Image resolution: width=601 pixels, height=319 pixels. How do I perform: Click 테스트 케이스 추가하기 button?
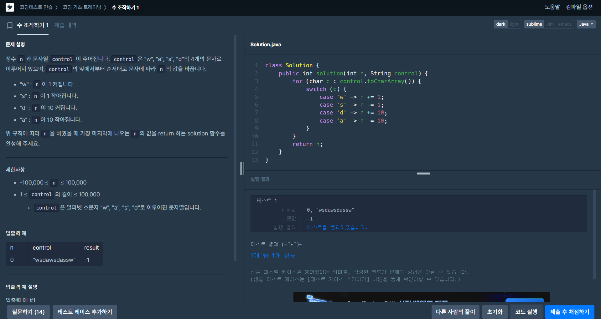[85, 312]
